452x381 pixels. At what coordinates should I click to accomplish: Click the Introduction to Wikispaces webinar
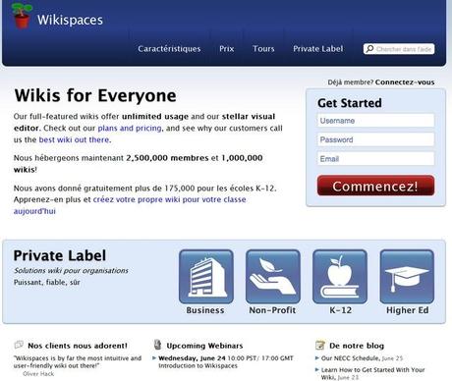[x=198, y=365]
